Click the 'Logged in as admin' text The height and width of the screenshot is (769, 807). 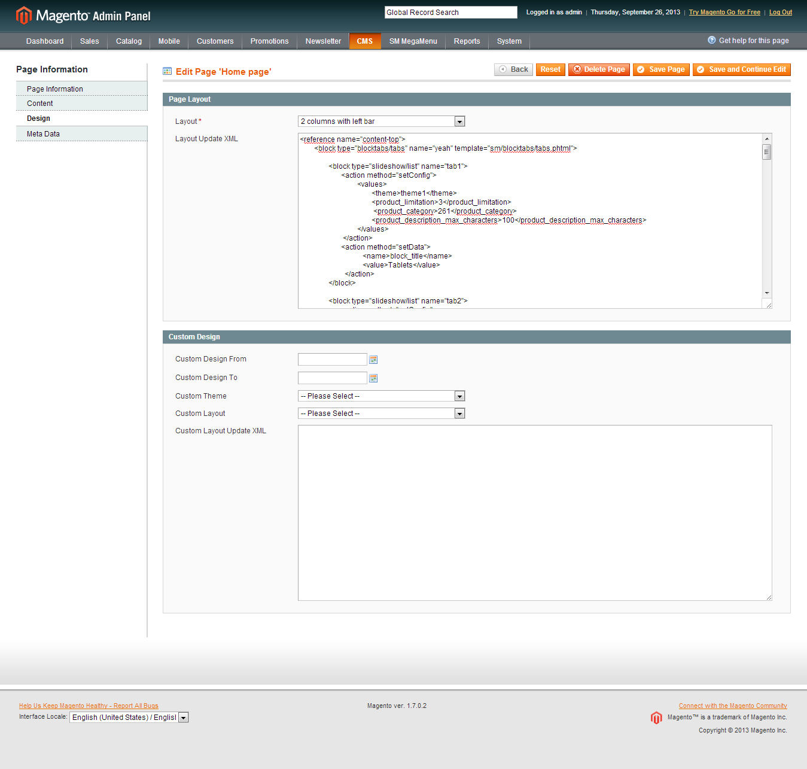(554, 12)
